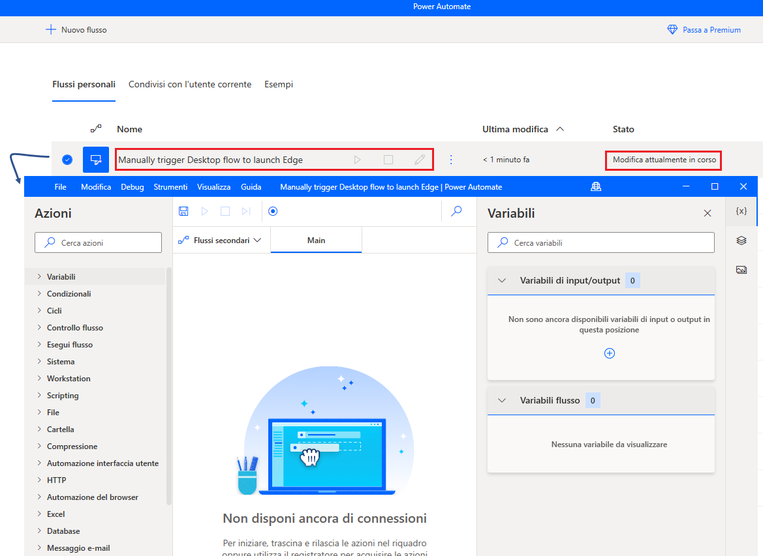
Task: Click the actions list vertical scrollbar
Action: [x=169, y=386]
